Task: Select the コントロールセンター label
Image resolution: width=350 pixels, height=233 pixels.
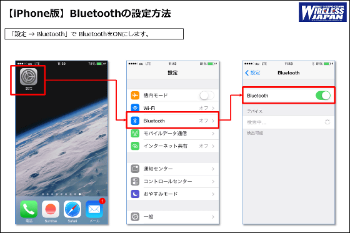Action: coord(167,181)
